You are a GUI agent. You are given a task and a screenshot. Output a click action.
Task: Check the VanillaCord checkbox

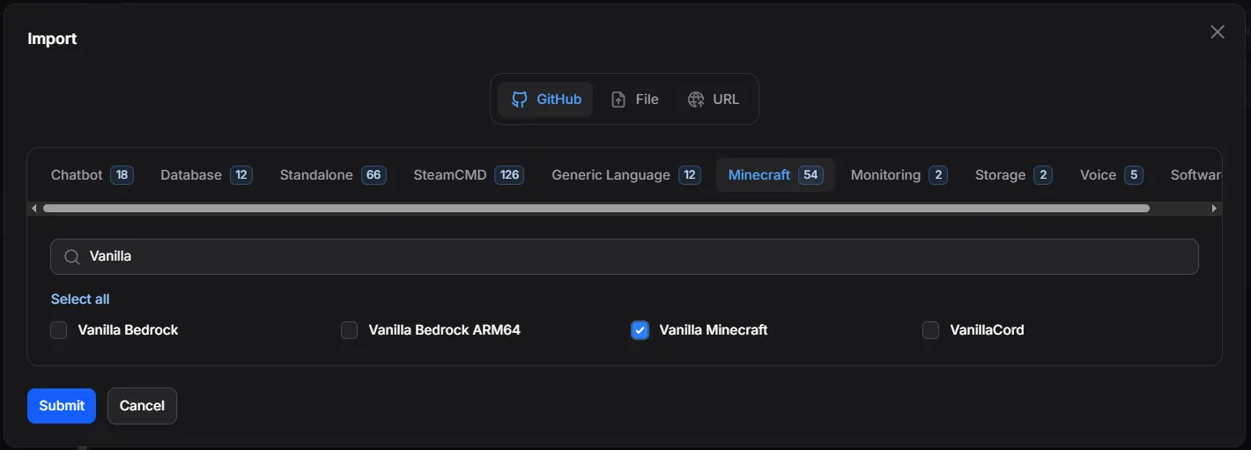[931, 330]
